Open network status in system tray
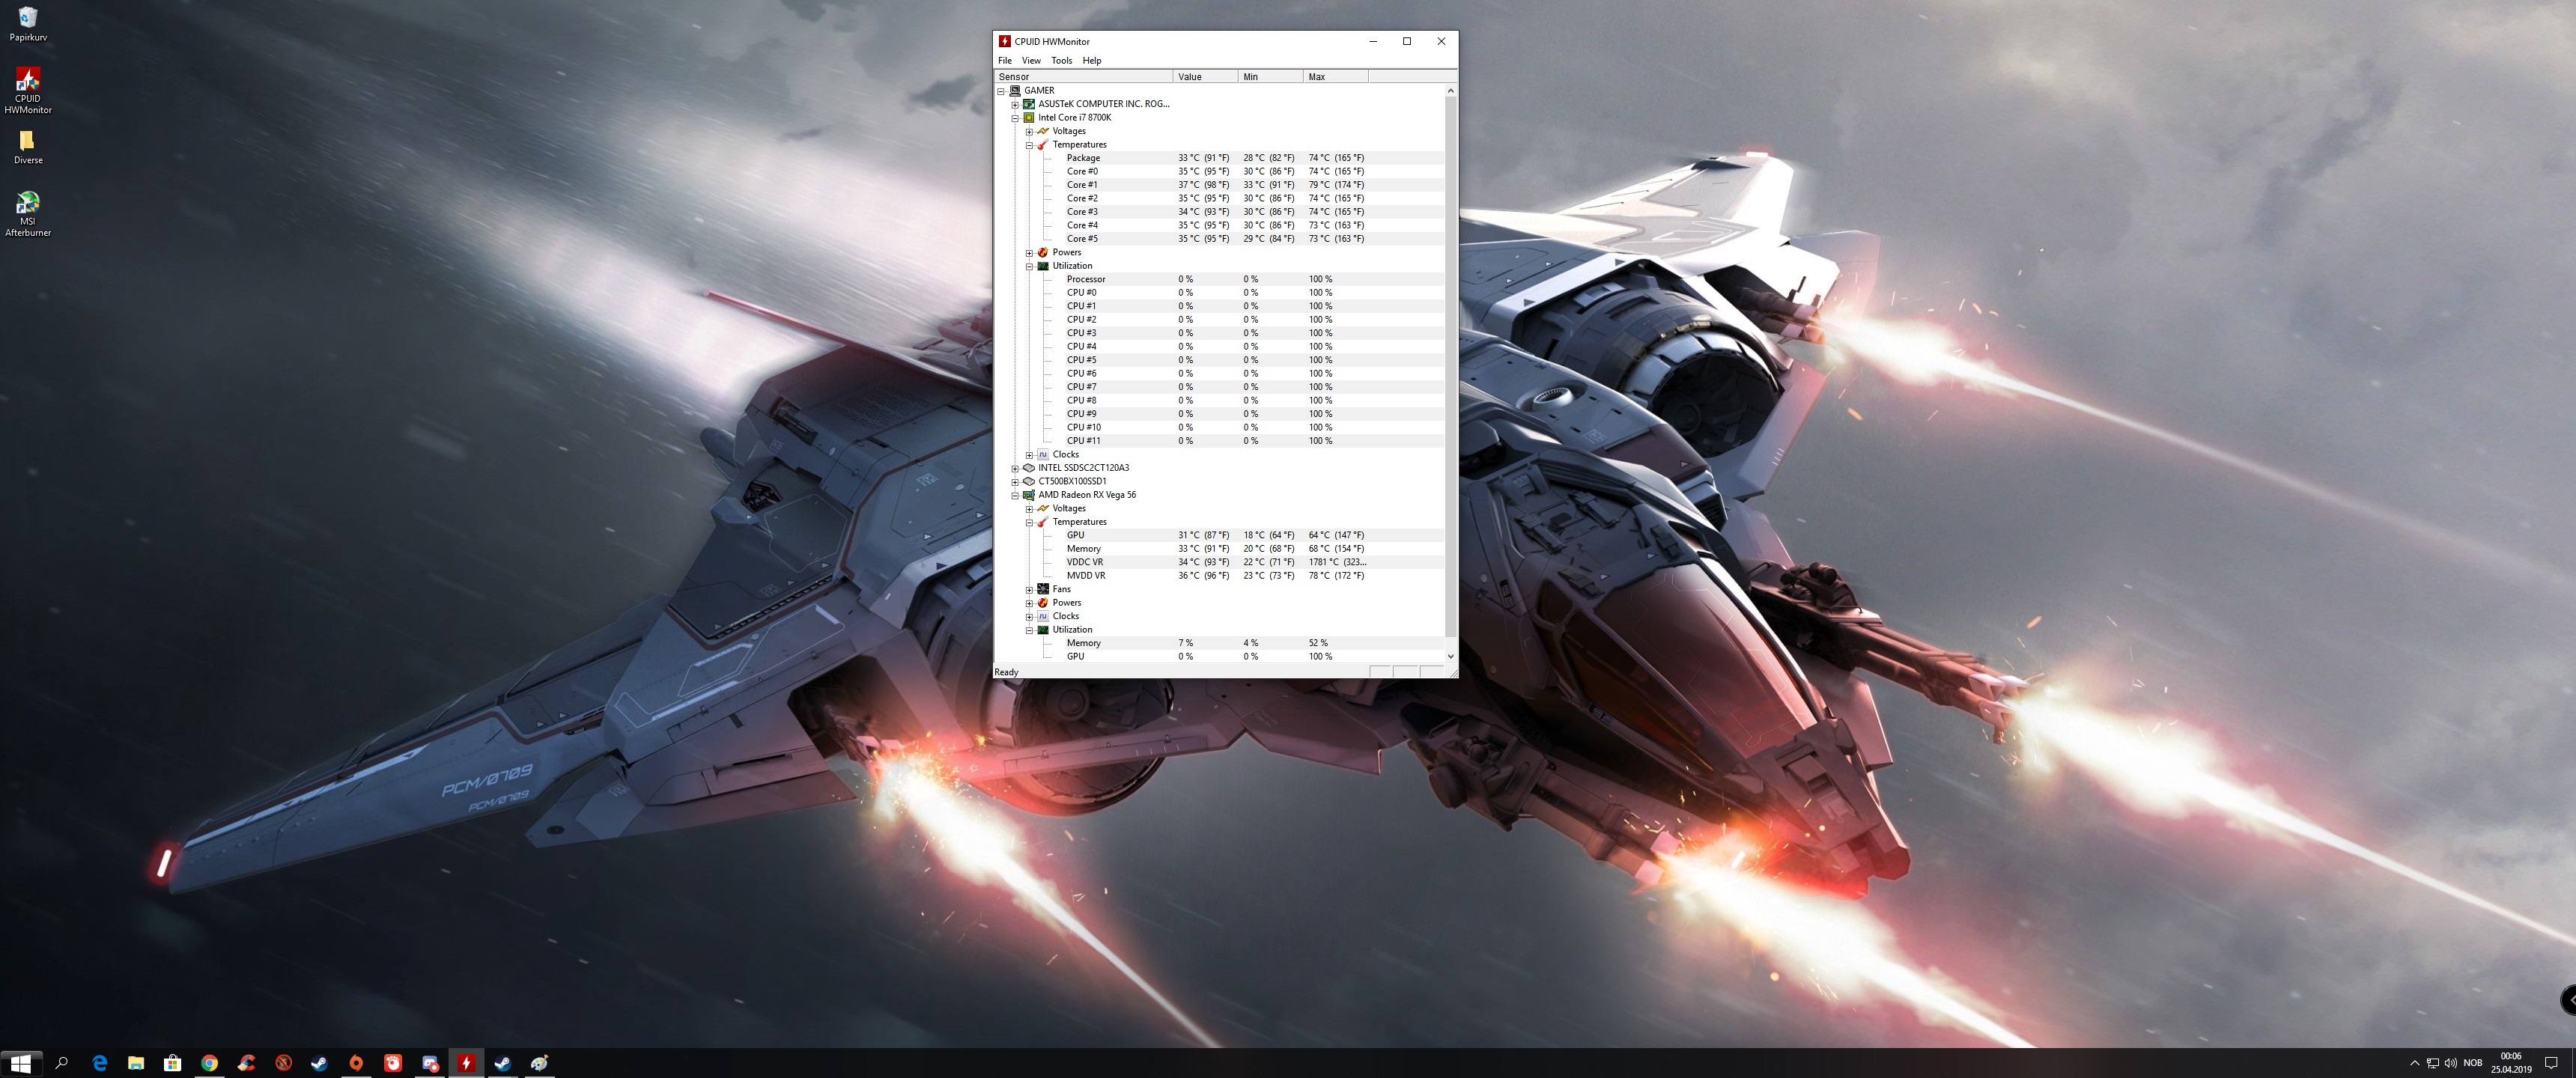This screenshot has width=2576, height=1078. [x=2432, y=1063]
